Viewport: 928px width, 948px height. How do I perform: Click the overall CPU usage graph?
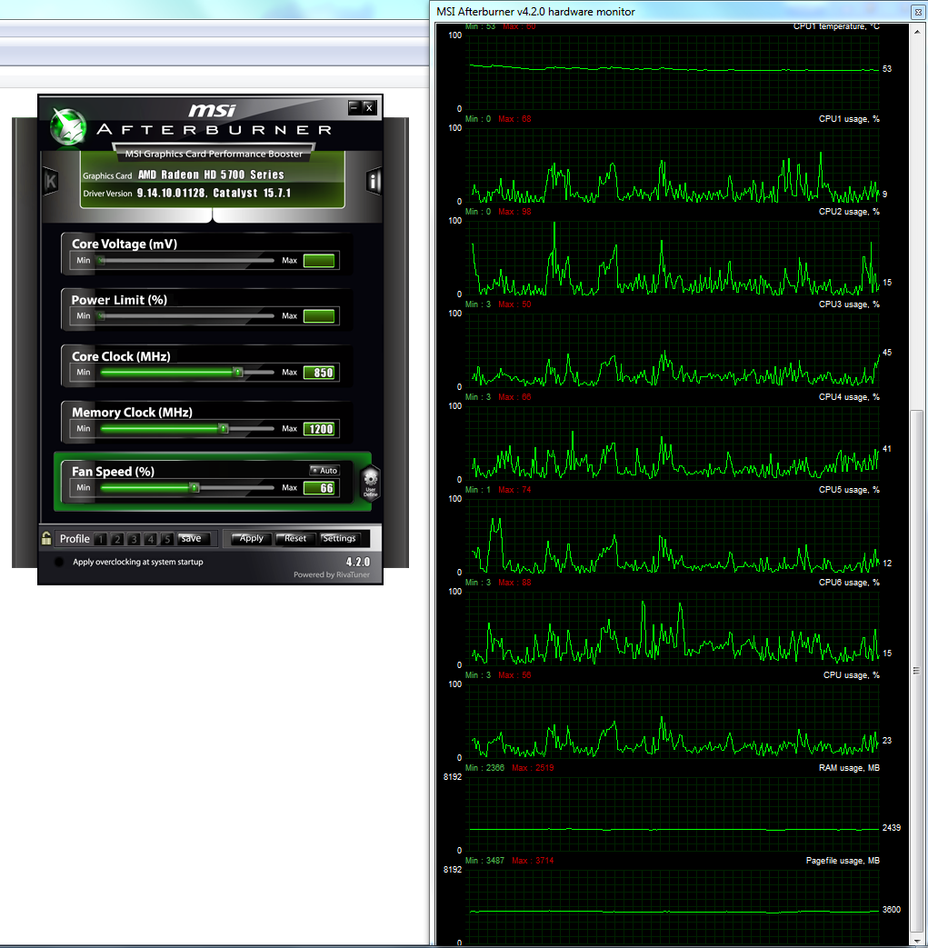pyautogui.click(x=673, y=722)
